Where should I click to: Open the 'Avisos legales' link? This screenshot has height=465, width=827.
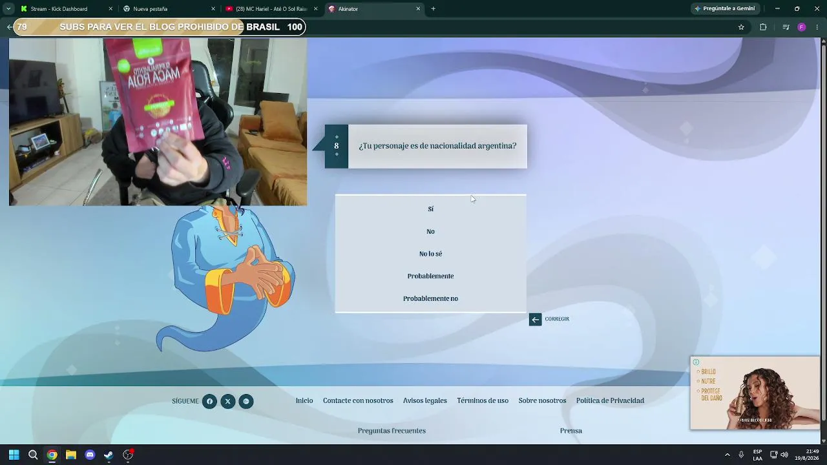point(425,400)
